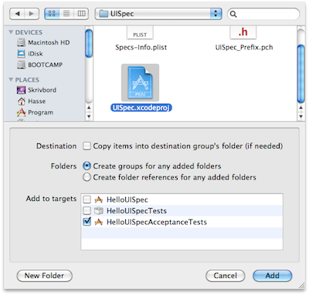This screenshot has width=309, height=295.
Task: Click the dialog resize grip corner
Action: point(301,286)
